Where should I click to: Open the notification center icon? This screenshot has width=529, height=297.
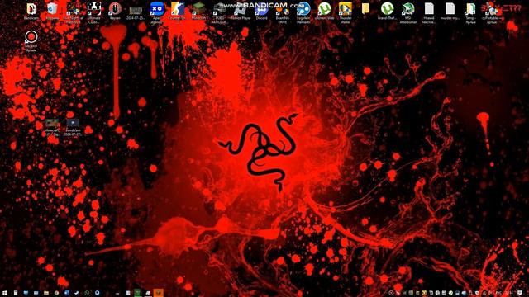pyautogui.click(x=520, y=294)
